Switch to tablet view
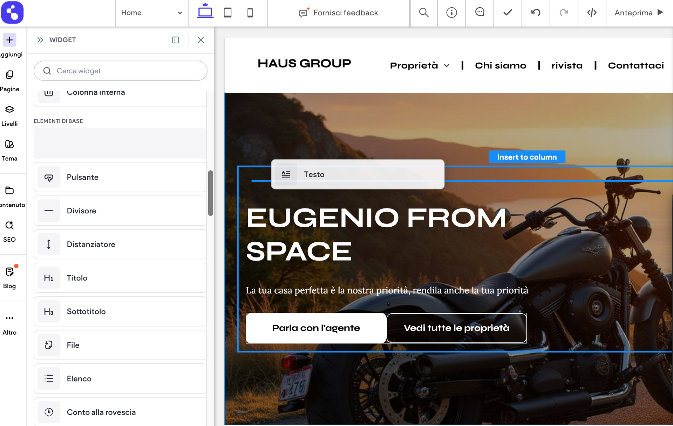The image size is (673, 426). tap(227, 13)
